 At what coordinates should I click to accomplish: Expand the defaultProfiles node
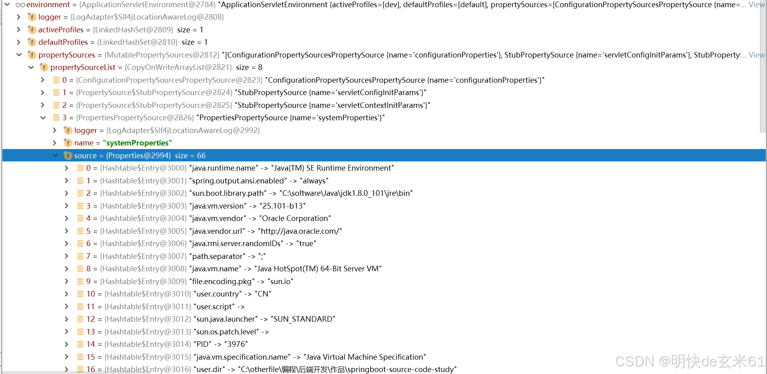(19, 42)
